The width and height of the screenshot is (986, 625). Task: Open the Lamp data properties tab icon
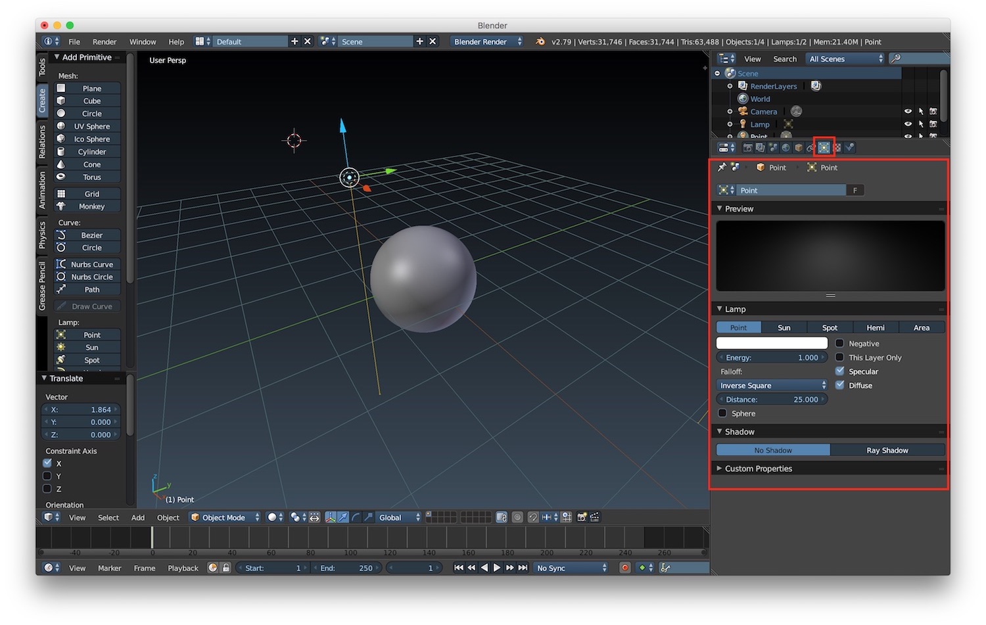pos(824,148)
